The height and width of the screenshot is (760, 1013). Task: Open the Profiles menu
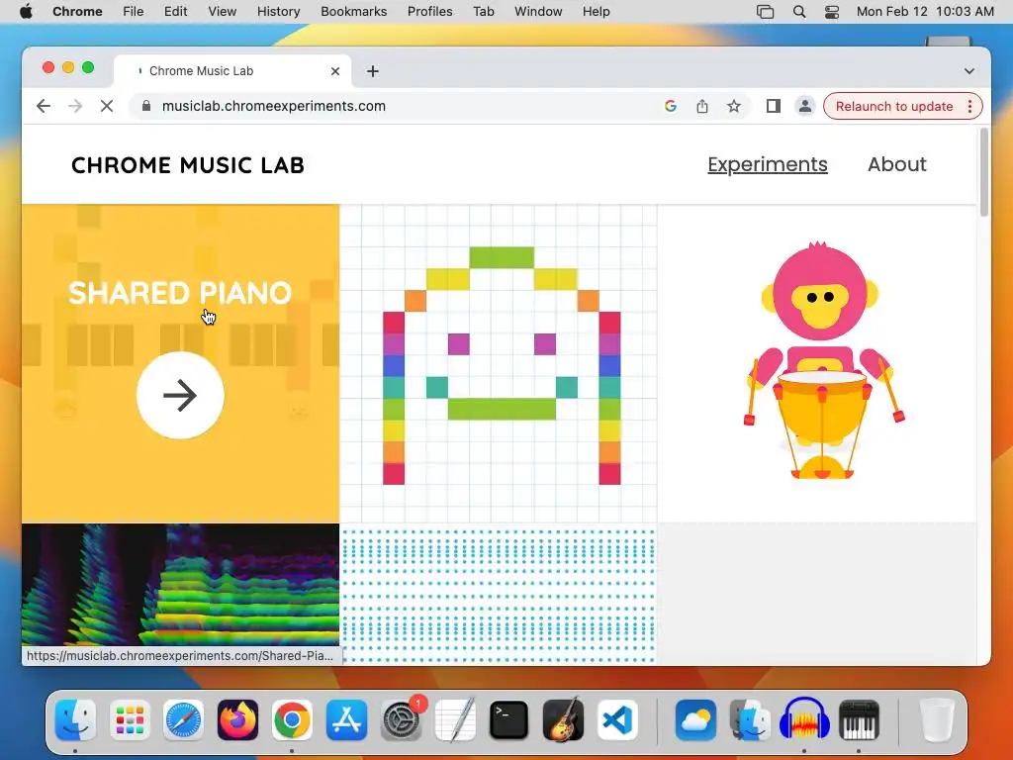[x=430, y=12]
